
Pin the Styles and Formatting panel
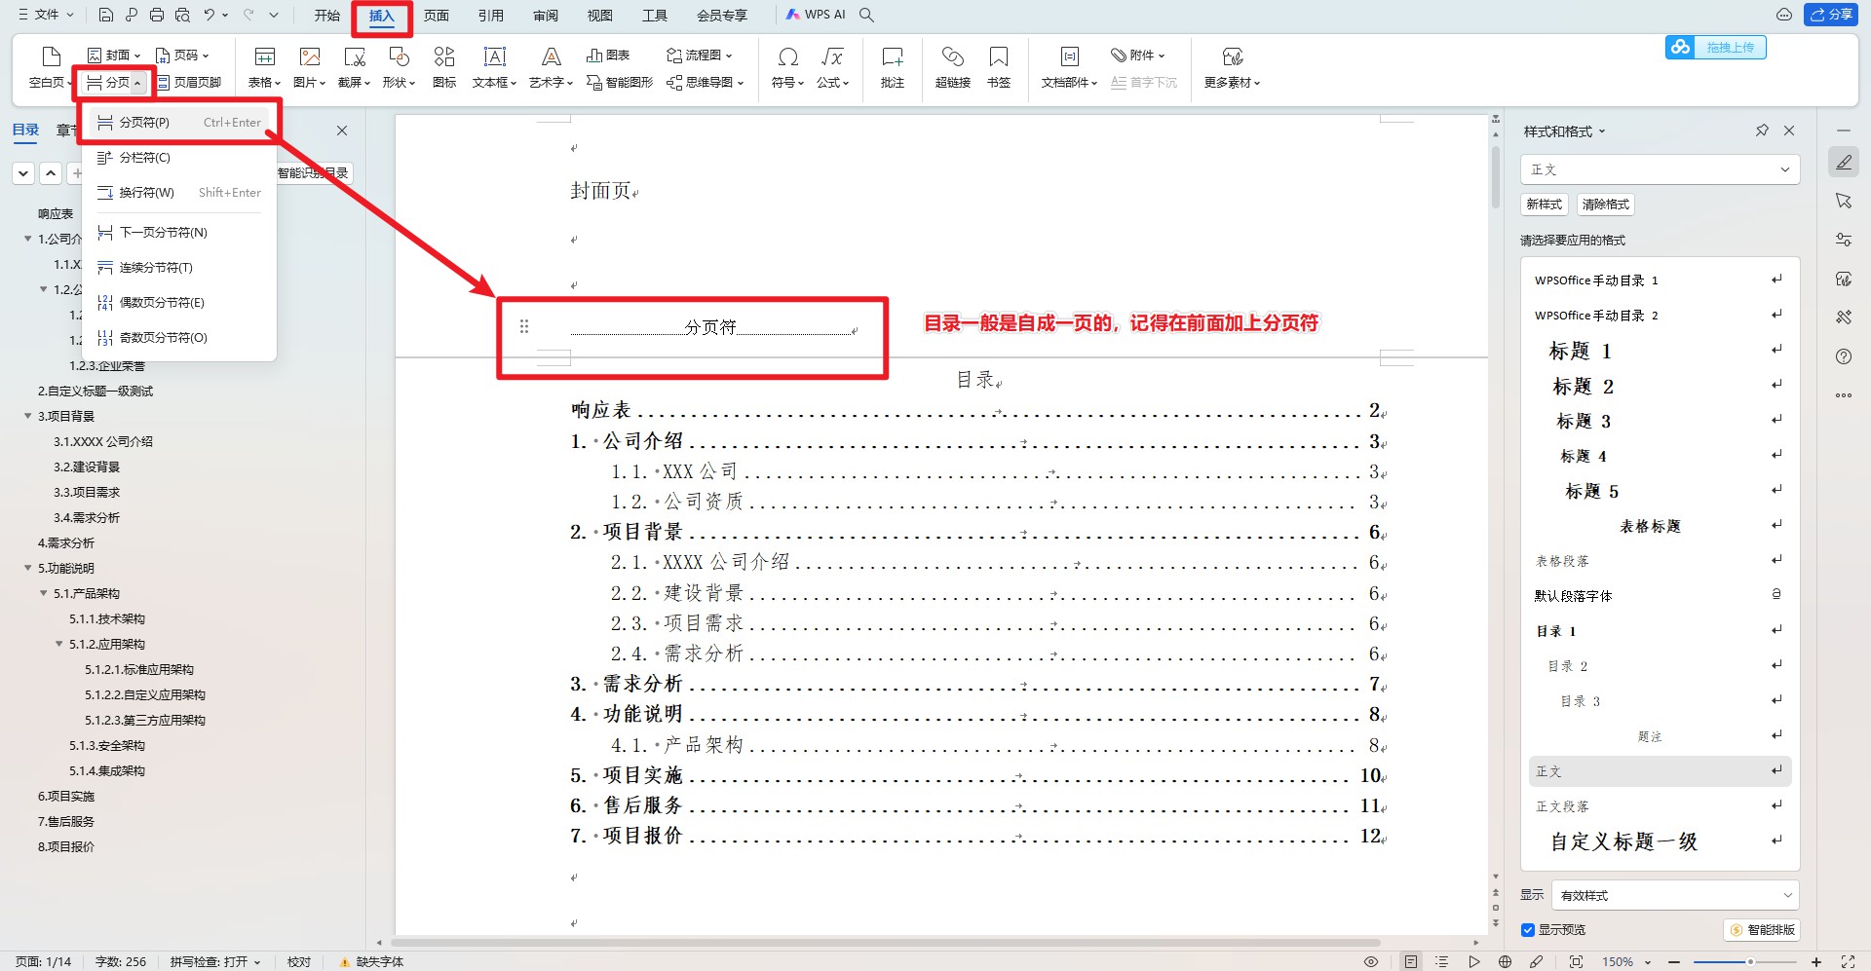[x=1762, y=131]
